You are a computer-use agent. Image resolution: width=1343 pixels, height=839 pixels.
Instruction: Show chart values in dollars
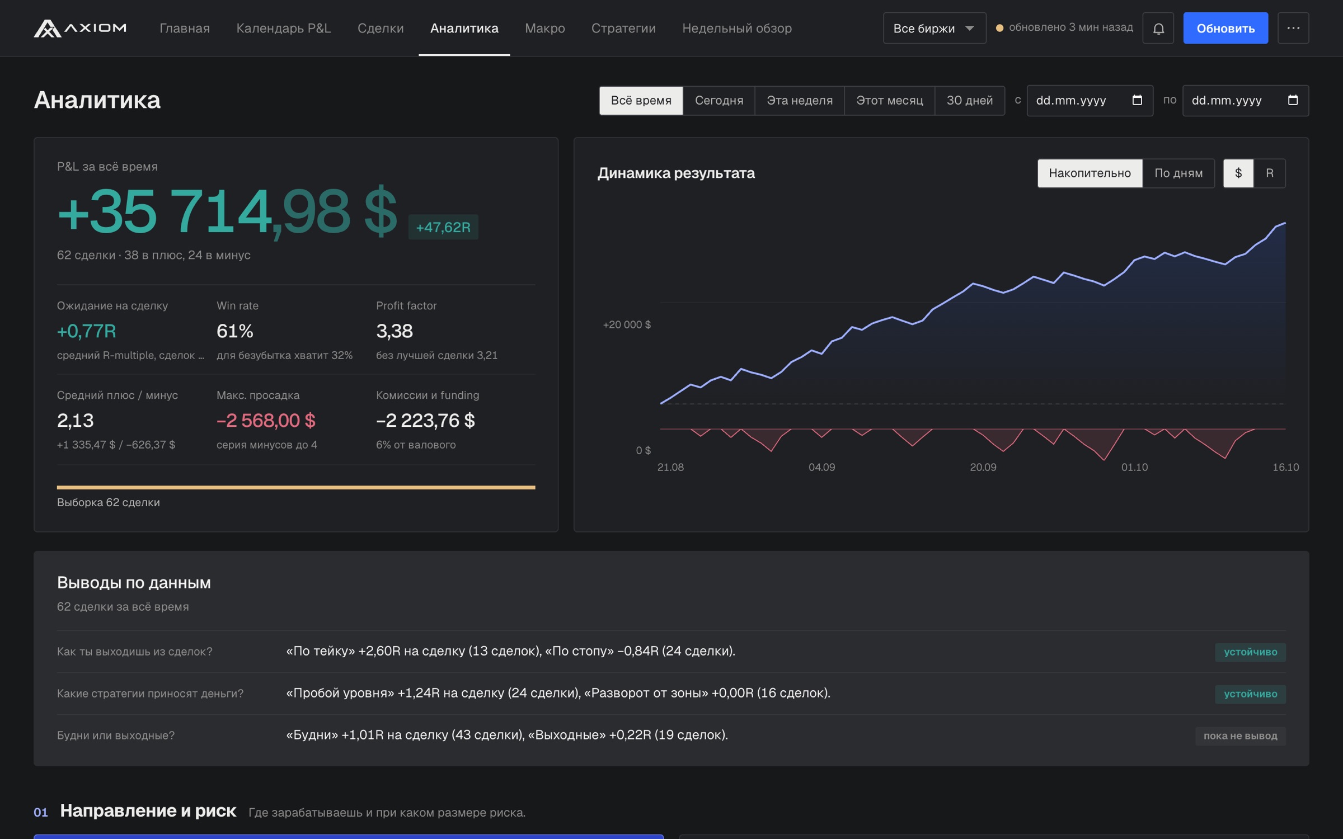click(1238, 173)
